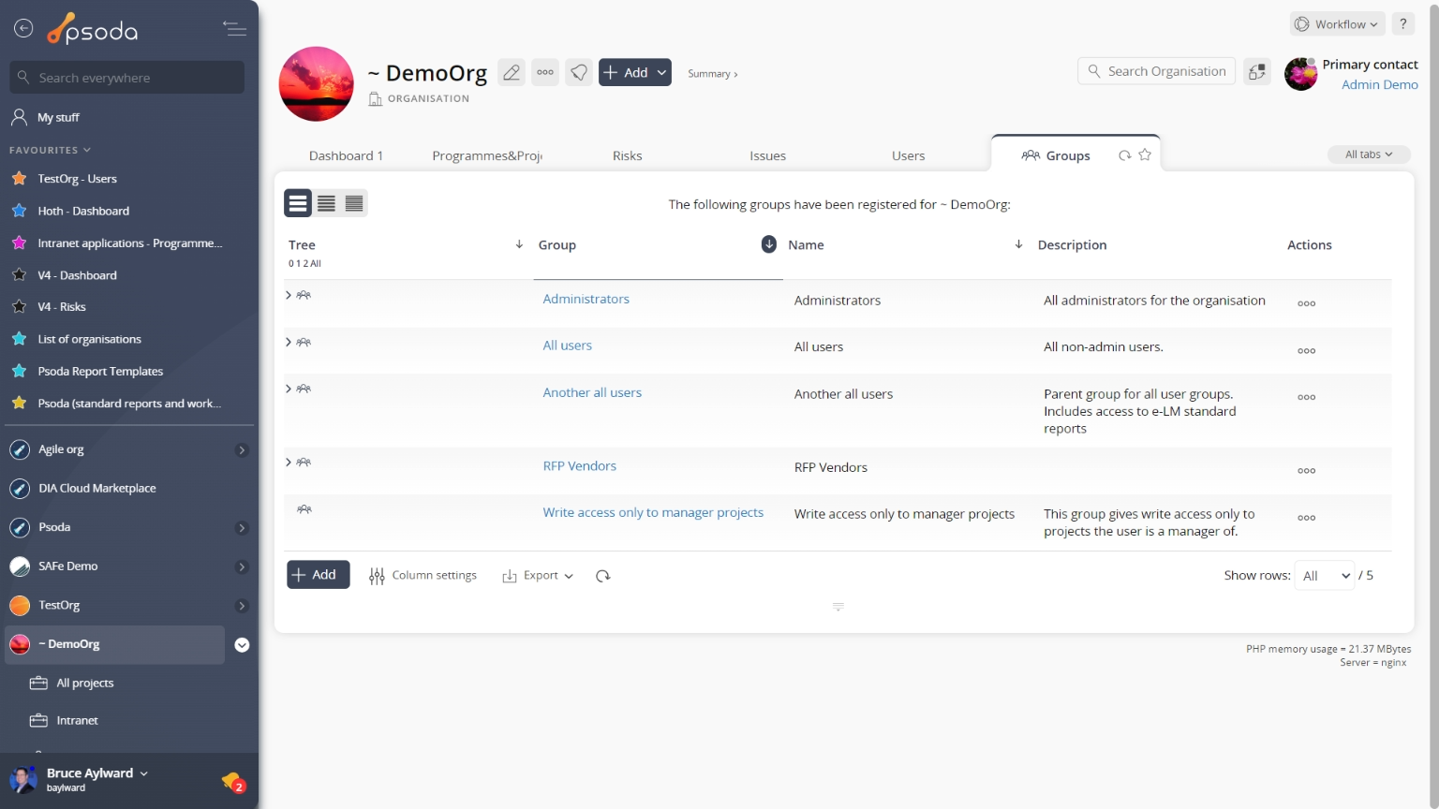Viewport: 1439px width, 809px height.
Task: Click the notifications badge icon with count 2
Action: pos(232,782)
